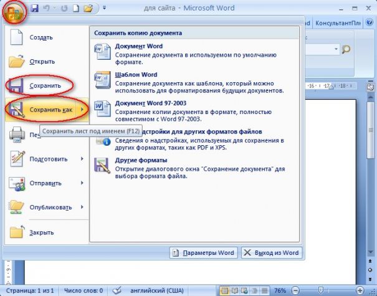This screenshot has height=296, width=377.
Task: Switch to Draft view in status bar
Action: [x=264, y=290]
